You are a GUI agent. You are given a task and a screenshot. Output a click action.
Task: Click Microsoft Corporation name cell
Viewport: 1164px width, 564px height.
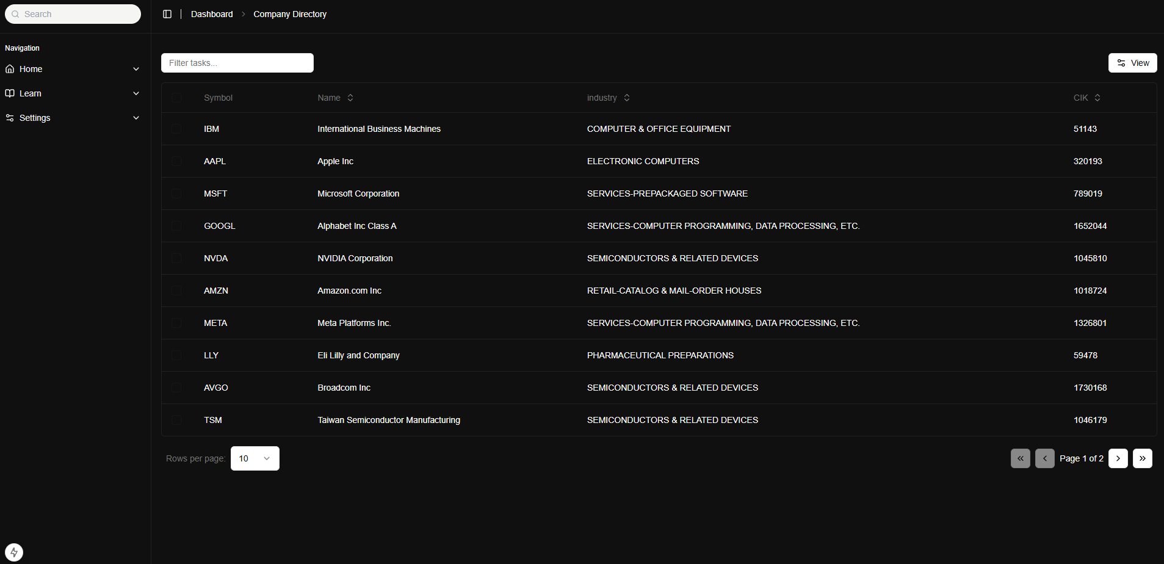pos(358,193)
